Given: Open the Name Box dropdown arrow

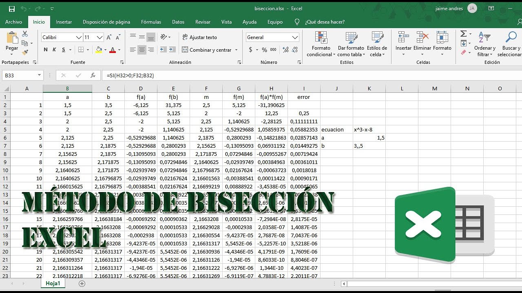Looking at the screenshot, I should click(x=39, y=75).
